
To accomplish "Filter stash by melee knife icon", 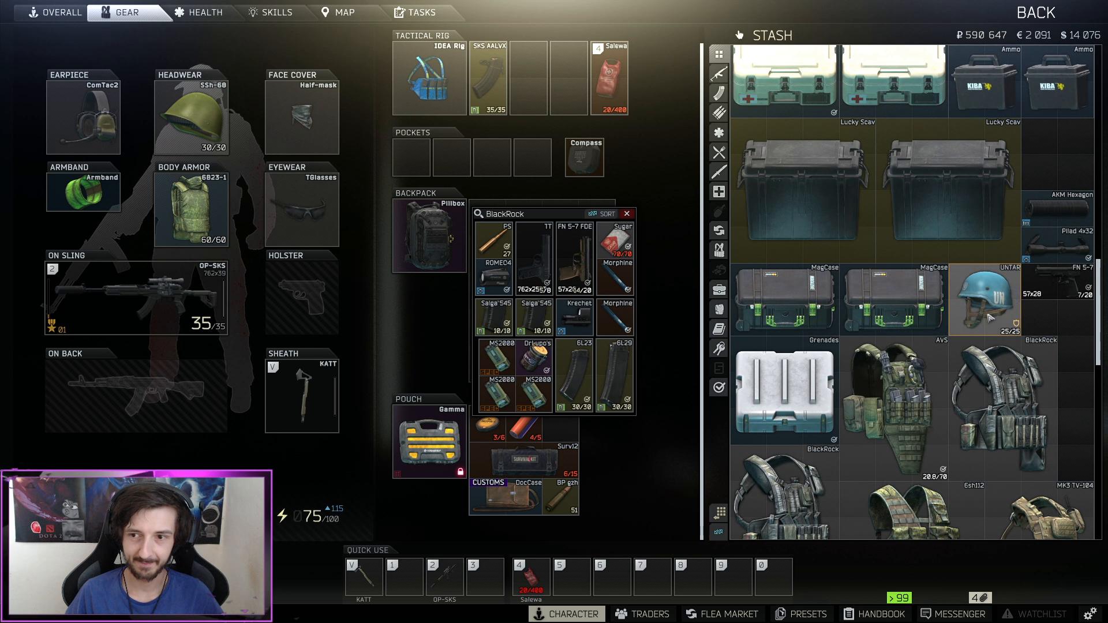I will (718, 172).
